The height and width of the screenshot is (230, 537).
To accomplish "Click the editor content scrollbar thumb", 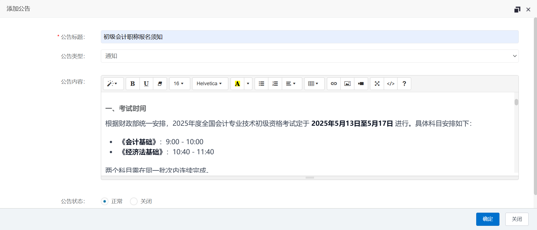I will click(516, 102).
